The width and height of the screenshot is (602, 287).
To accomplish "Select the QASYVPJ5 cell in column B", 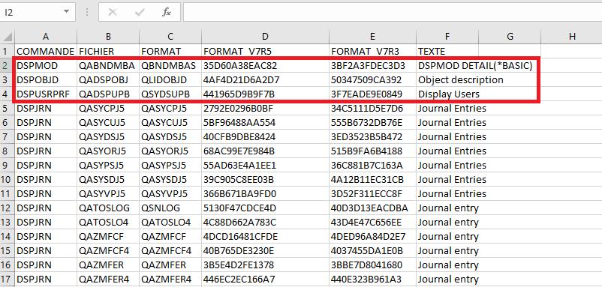I will tap(108, 193).
